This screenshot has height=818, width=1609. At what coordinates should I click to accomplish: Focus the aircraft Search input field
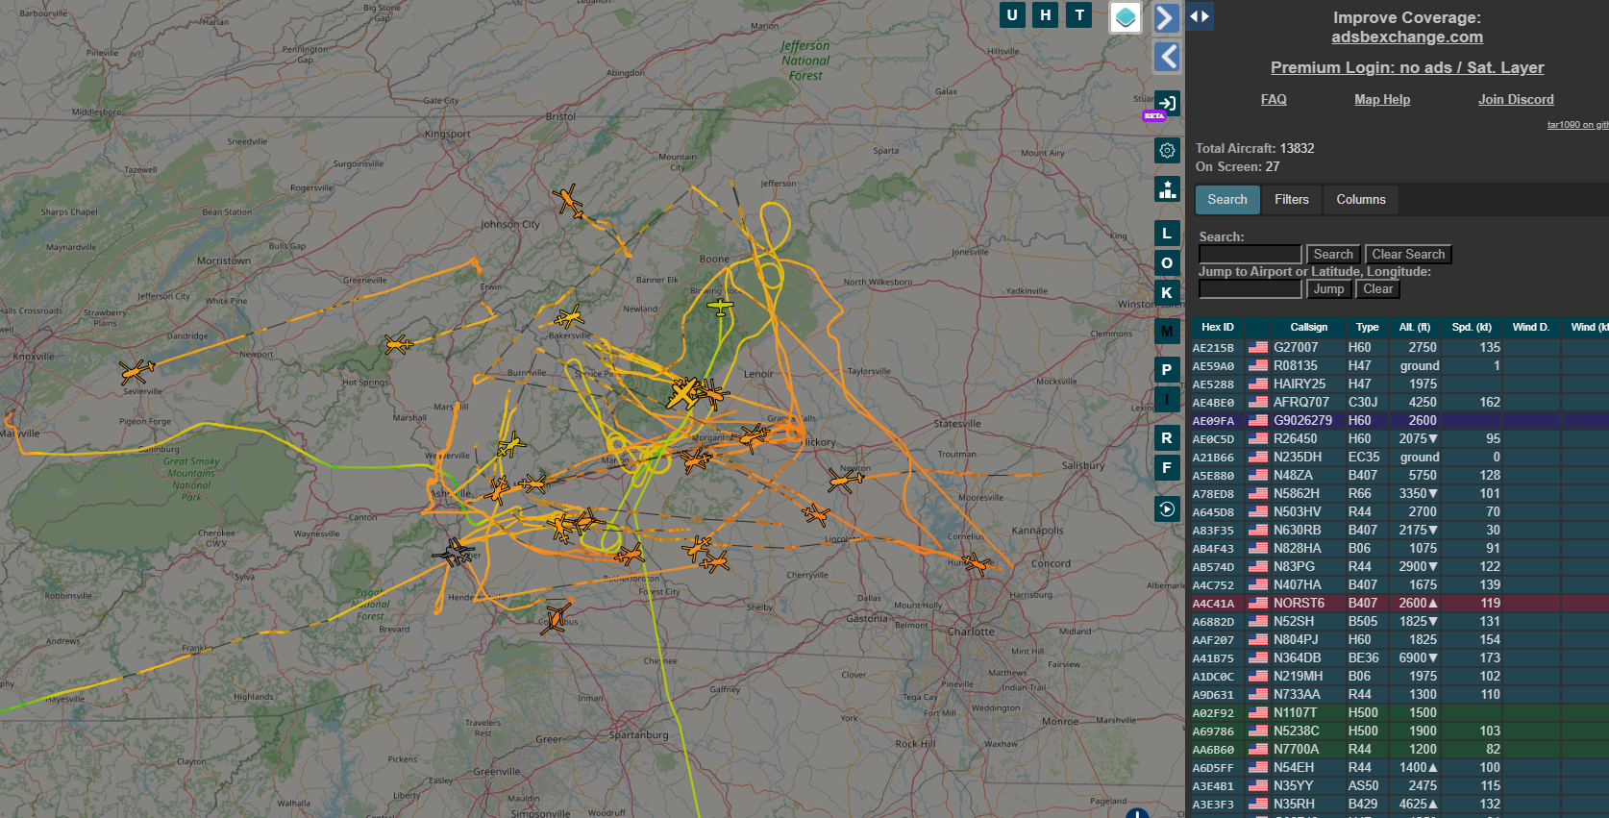[x=1250, y=254]
